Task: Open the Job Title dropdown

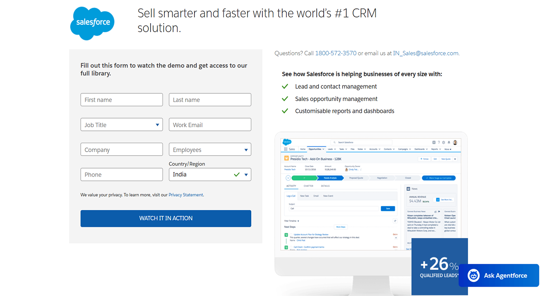Action: click(x=122, y=124)
